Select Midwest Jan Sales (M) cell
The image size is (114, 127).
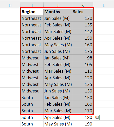tap(58, 58)
